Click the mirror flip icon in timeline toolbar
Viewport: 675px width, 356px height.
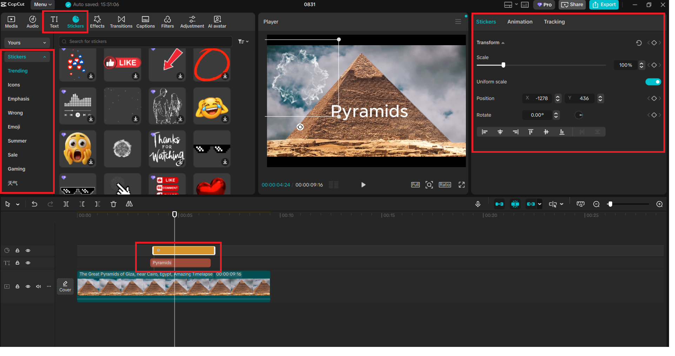coord(129,204)
